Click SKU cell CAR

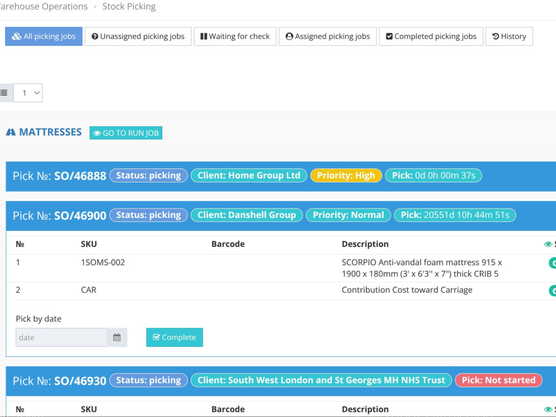click(88, 290)
